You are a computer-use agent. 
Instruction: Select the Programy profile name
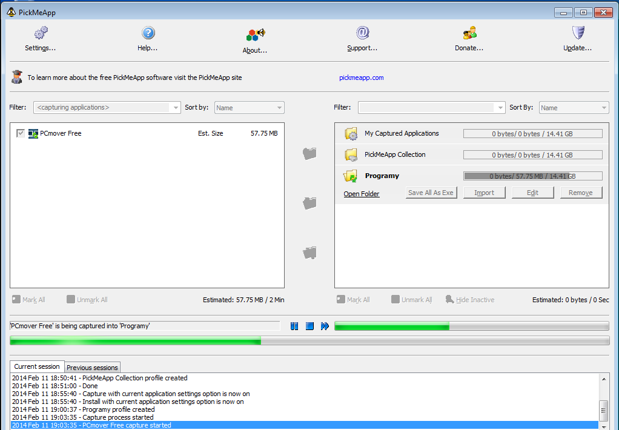pyautogui.click(x=382, y=176)
